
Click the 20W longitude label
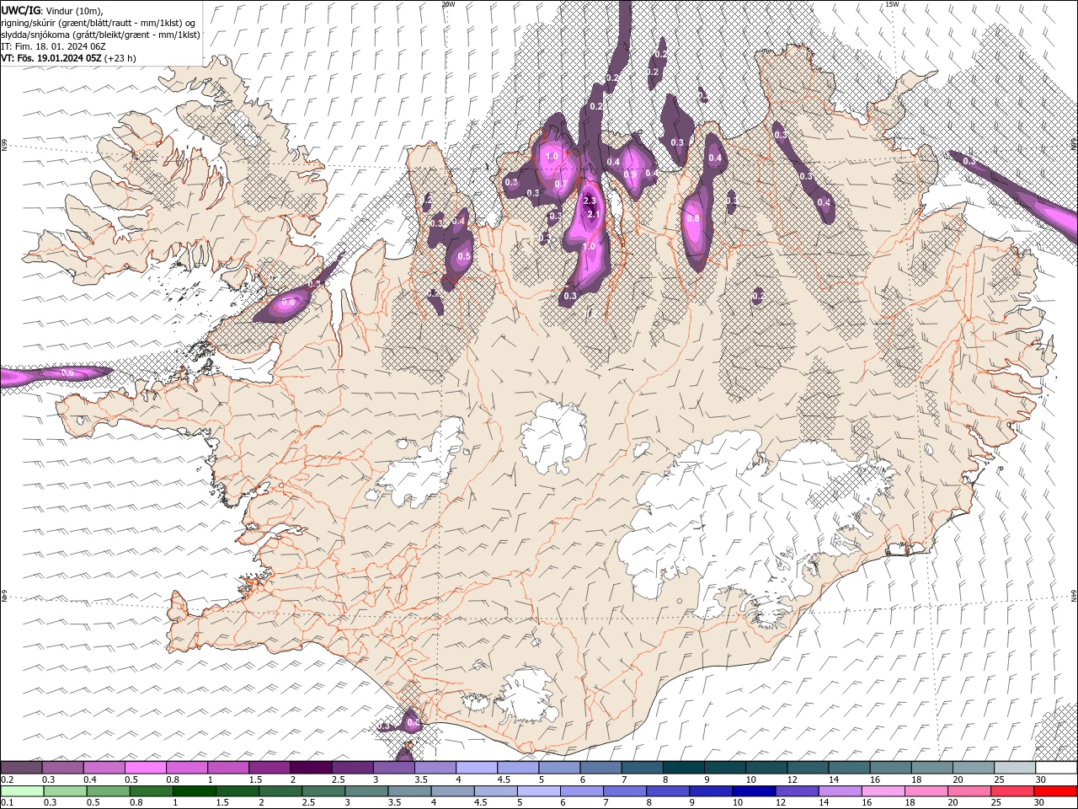click(x=448, y=4)
